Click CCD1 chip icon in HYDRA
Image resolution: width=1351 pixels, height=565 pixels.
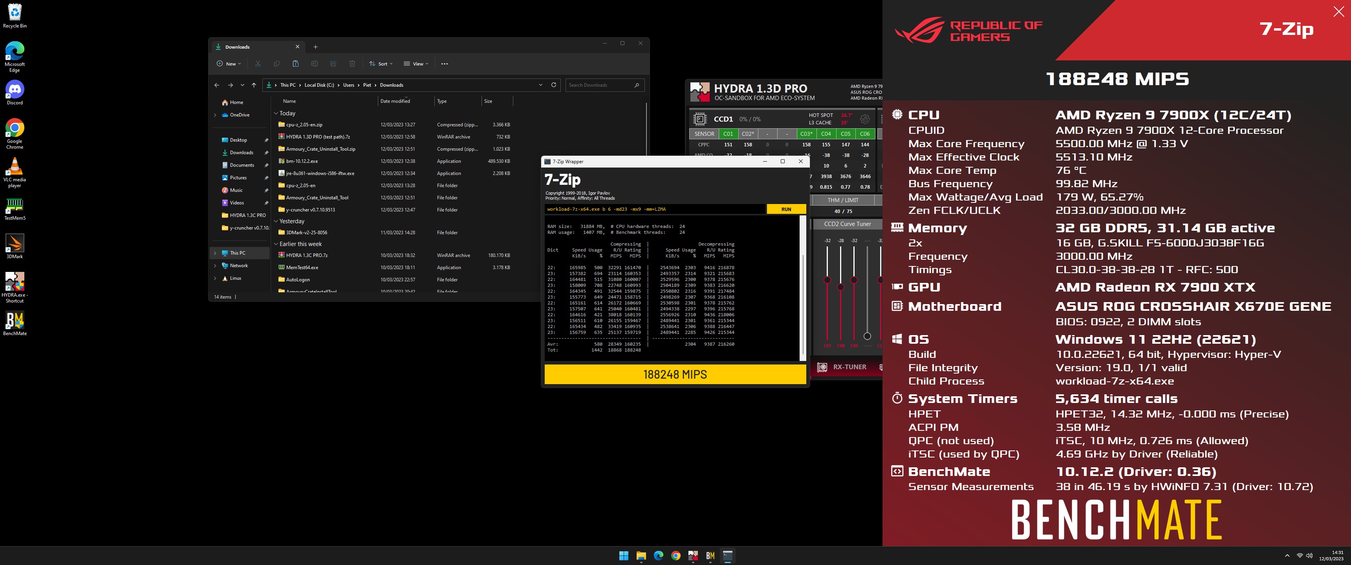pos(699,119)
